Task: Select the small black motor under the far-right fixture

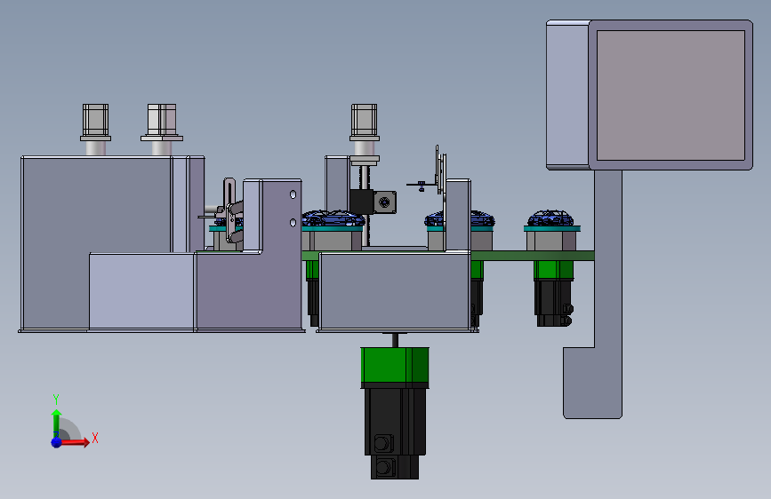Action: [x=554, y=303]
